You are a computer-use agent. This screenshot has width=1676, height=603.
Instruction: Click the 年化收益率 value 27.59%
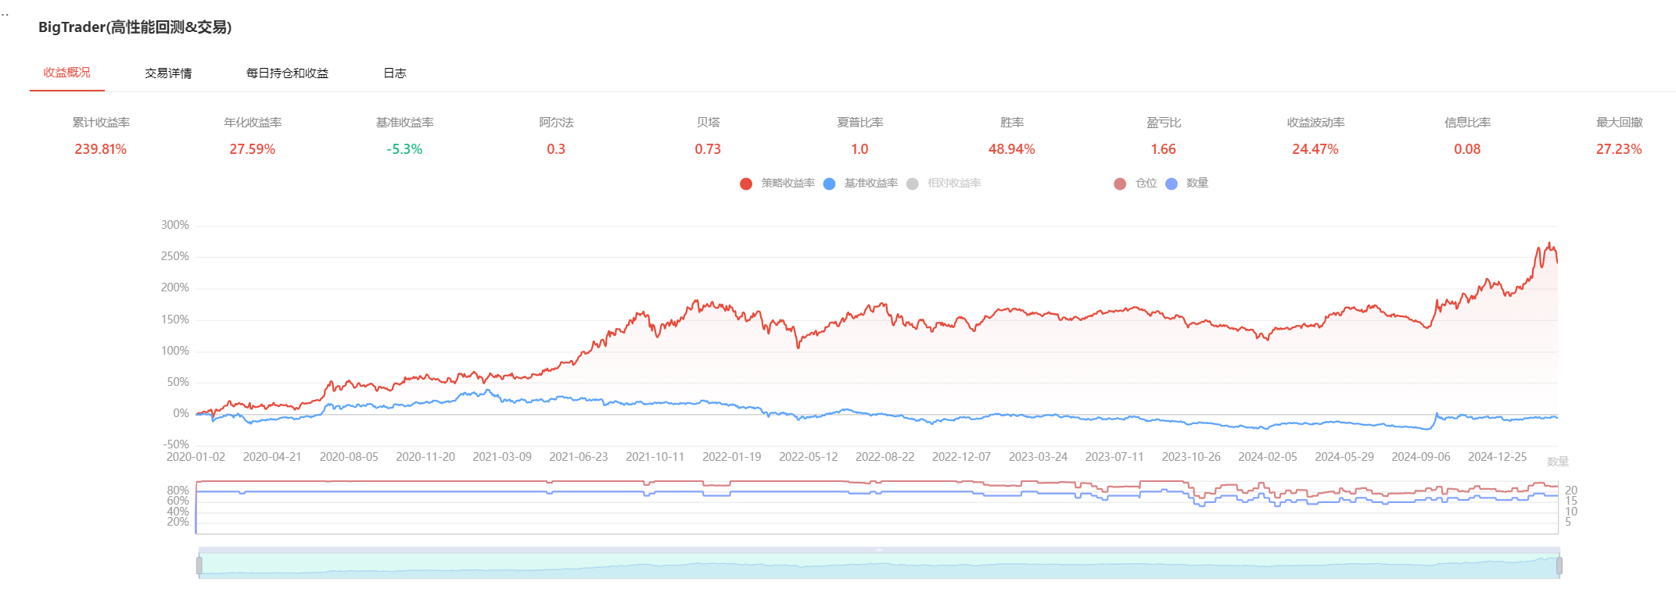pyautogui.click(x=253, y=149)
